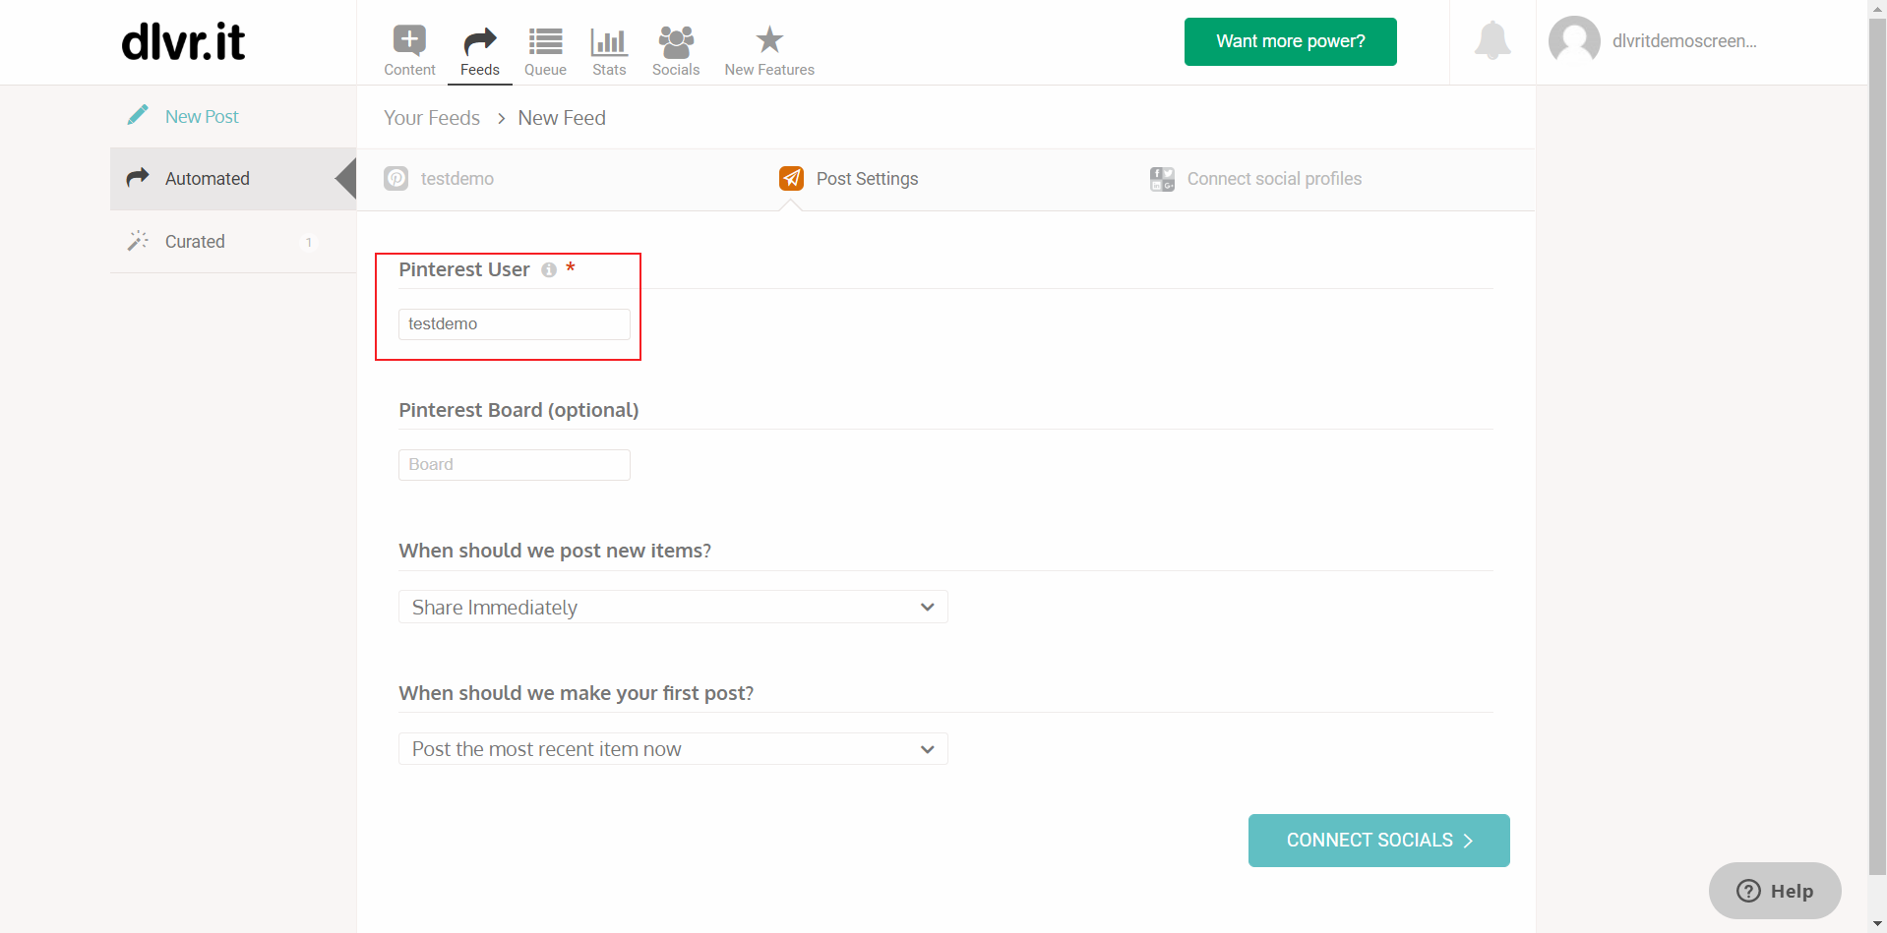Image resolution: width=1887 pixels, height=933 pixels.
Task: Click the scrollbar down arrow
Action: tap(1877, 924)
